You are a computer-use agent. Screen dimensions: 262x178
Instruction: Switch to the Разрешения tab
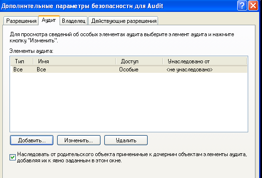coord(21,21)
